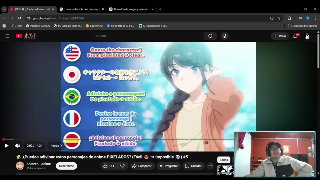Open the browser extensions menu
The height and width of the screenshot is (180, 320).
pyautogui.click(x=289, y=18)
